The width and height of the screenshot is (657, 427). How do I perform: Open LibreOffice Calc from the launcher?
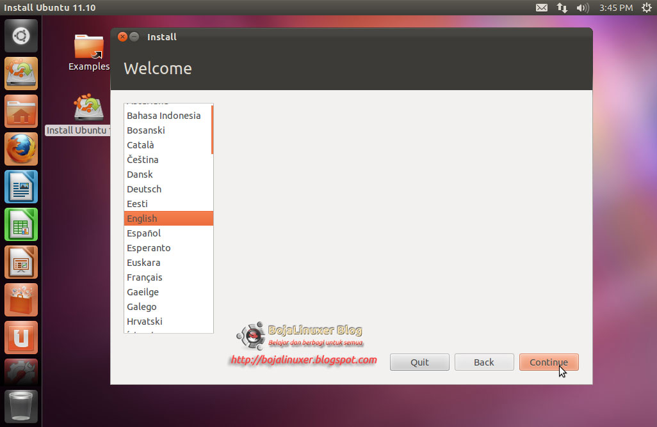(x=21, y=224)
